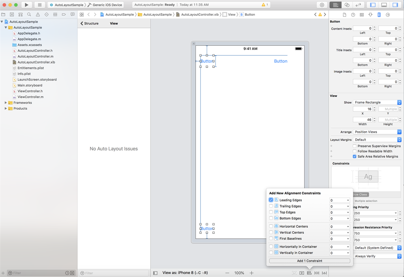Click the Stop button in toolbar
Viewport: 404px width, 277px height.
[40, 5]
